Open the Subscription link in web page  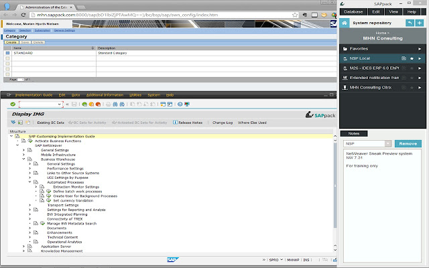click(42, 30)
